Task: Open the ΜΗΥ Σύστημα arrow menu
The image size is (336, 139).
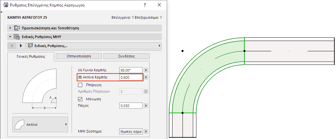Action: 146,131
